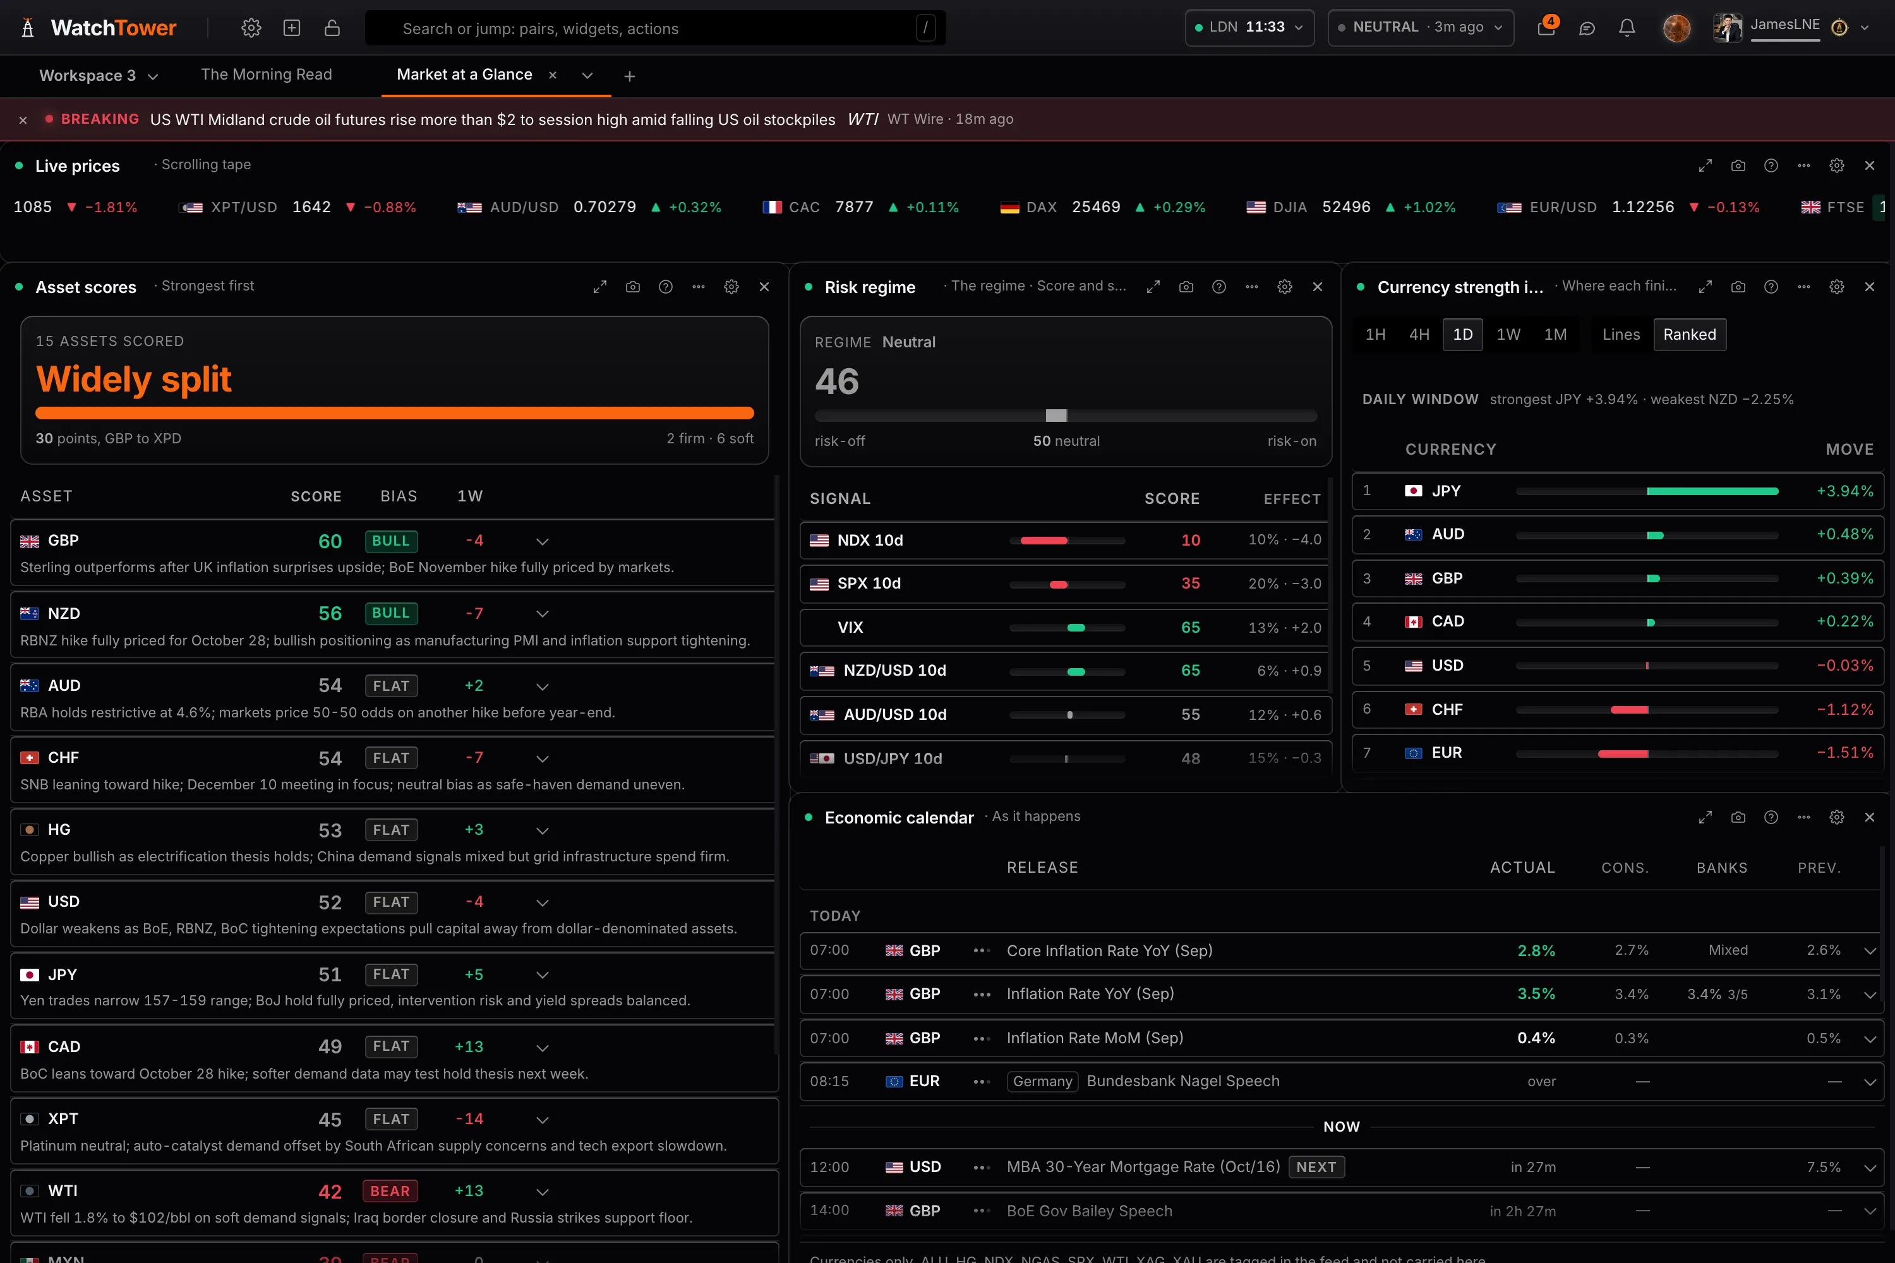Image resolution: width=1895 pixels, height=1263 pixels.
Task: Switch currency strength to Lines view
Action: pyautogui.click(x=1620, y=334)
